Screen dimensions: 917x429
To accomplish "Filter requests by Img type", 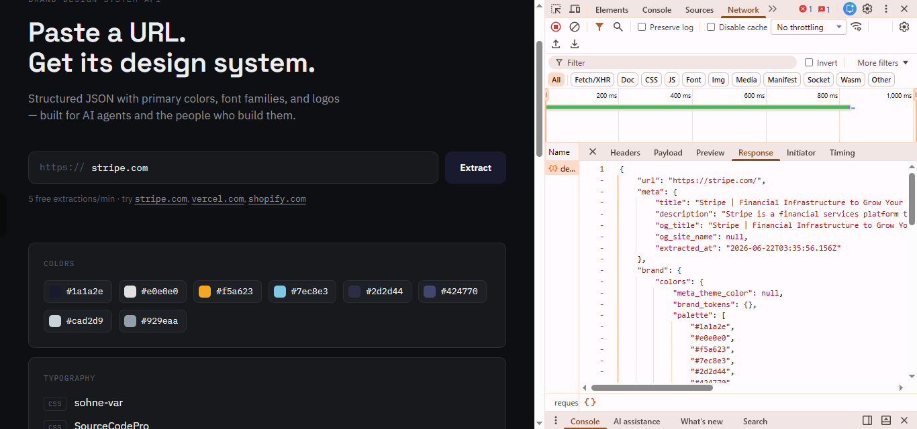I will [x=718, y=80].
